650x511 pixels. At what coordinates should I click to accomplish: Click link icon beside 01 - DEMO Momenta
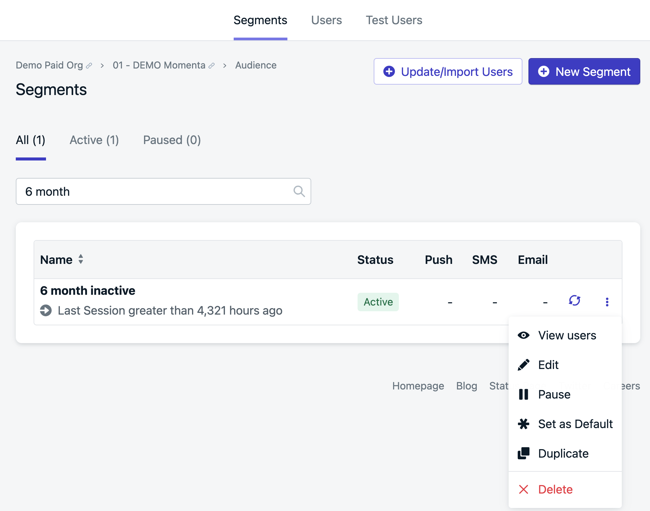pos(212,66)
